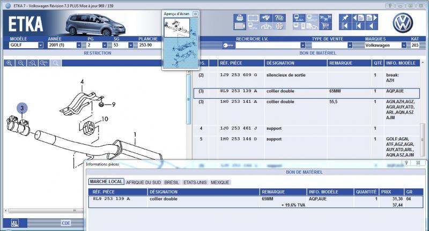Click the single left triangle arrow
429x231 pixels.
click(372, 26)
